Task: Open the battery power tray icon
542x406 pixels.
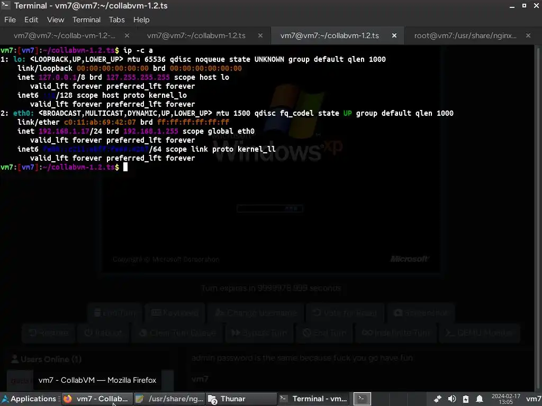Action: tap(466, 399)
